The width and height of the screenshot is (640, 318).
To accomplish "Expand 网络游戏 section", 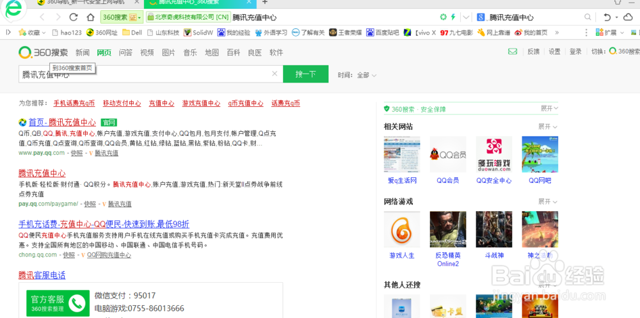I will point(547,202).
